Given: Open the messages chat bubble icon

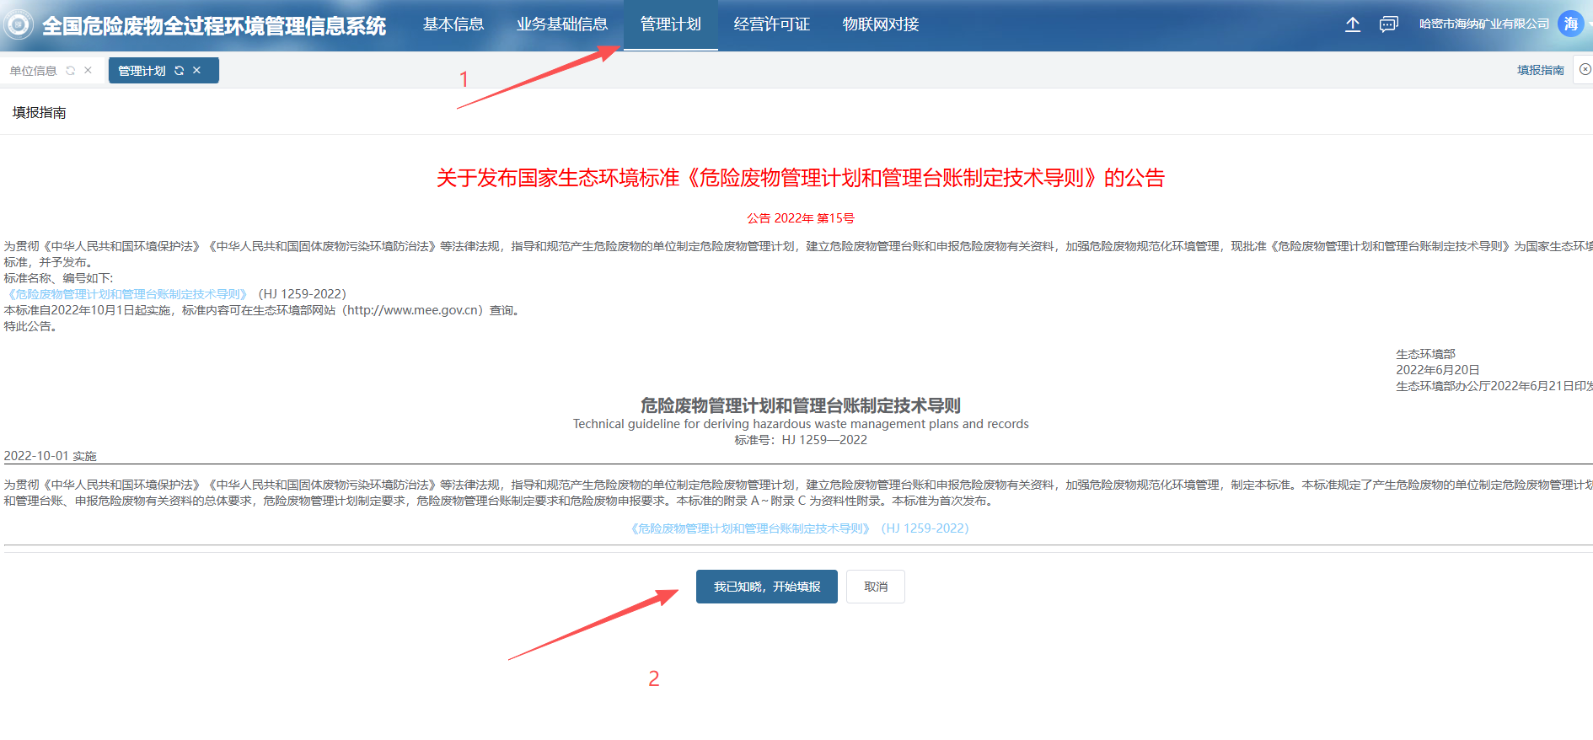Looking at the screenshot, I should point(1388,24).
